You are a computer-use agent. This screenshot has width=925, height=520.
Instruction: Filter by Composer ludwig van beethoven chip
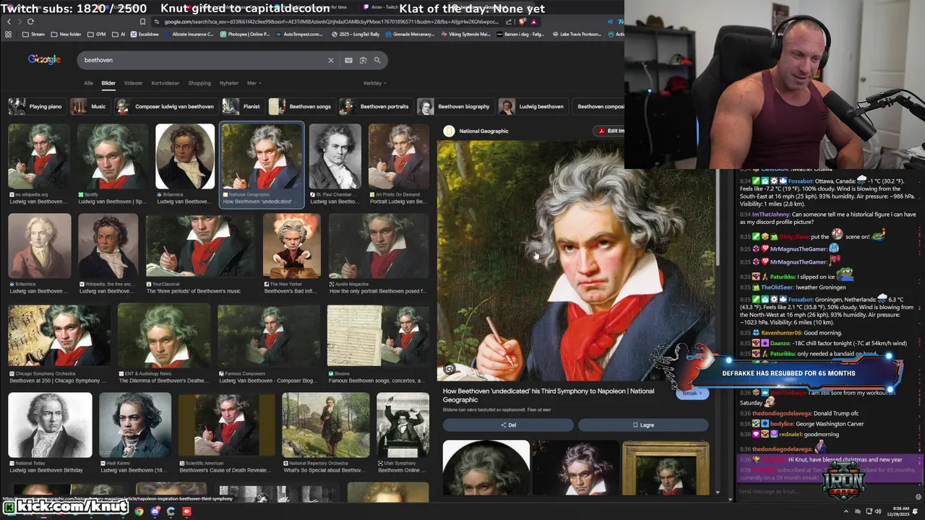point(165,106)
